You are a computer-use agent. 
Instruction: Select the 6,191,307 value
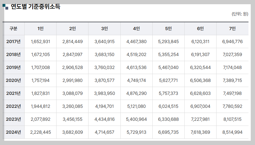[x=200, y=55]
